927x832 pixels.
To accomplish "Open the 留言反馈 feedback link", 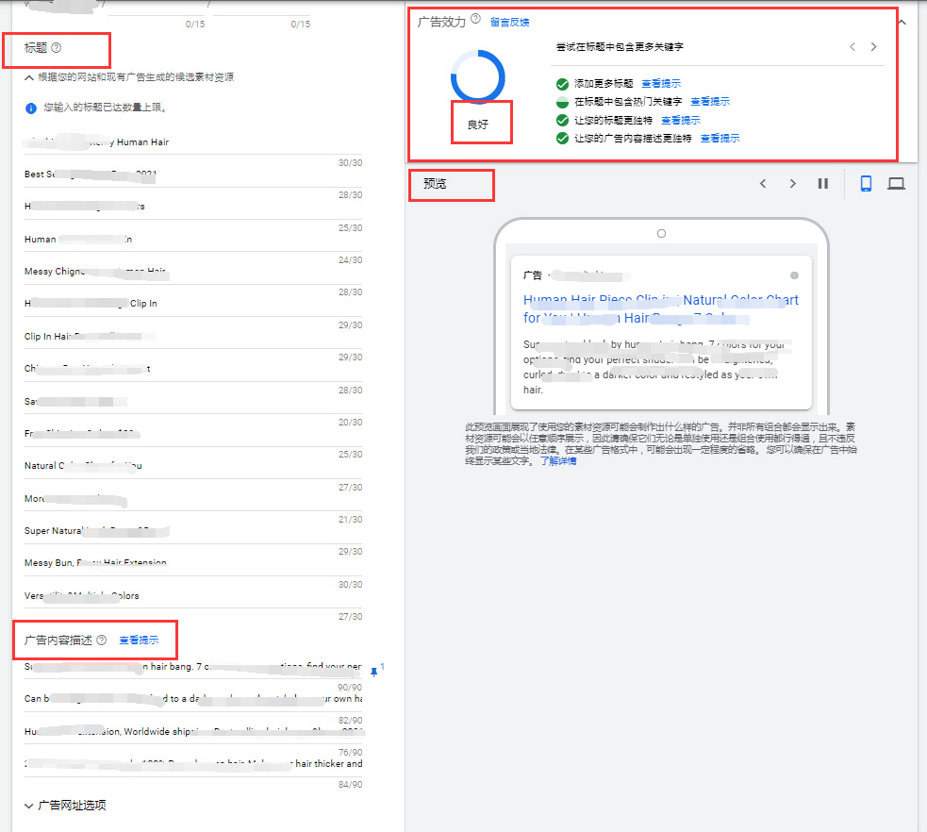I will pos(509,22).
